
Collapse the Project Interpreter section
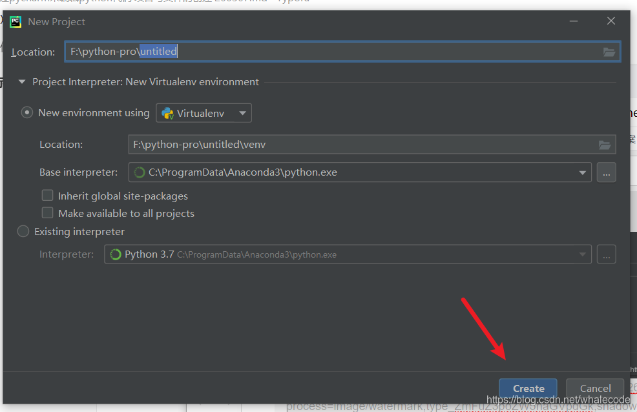tap(22, 82)
